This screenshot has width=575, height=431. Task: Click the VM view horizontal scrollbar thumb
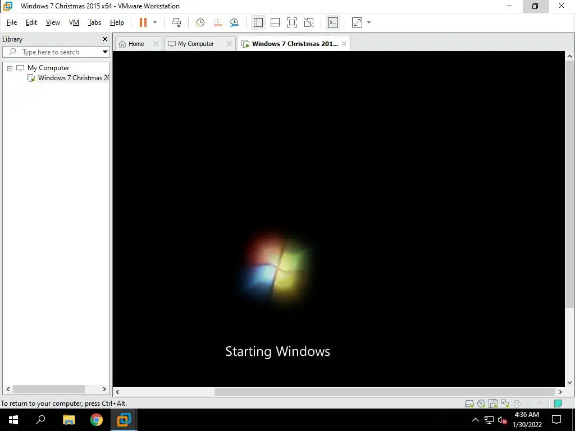tap(384, 392)
